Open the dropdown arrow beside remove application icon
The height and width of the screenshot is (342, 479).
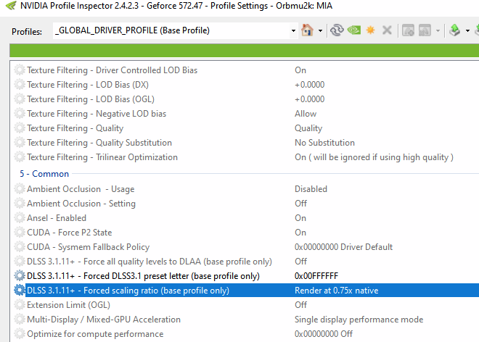(438, 30)
